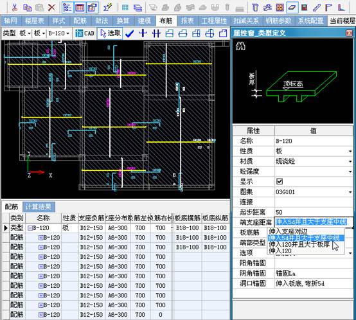The height and width of the screenshot is (320, 356).
Task: Select double-bar cross rebar layout tool
Action: 156,33
